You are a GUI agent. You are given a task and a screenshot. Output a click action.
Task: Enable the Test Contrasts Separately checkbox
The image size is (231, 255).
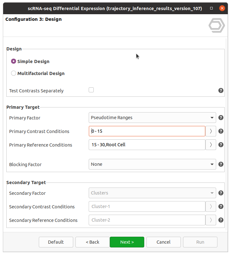point(91,90)
